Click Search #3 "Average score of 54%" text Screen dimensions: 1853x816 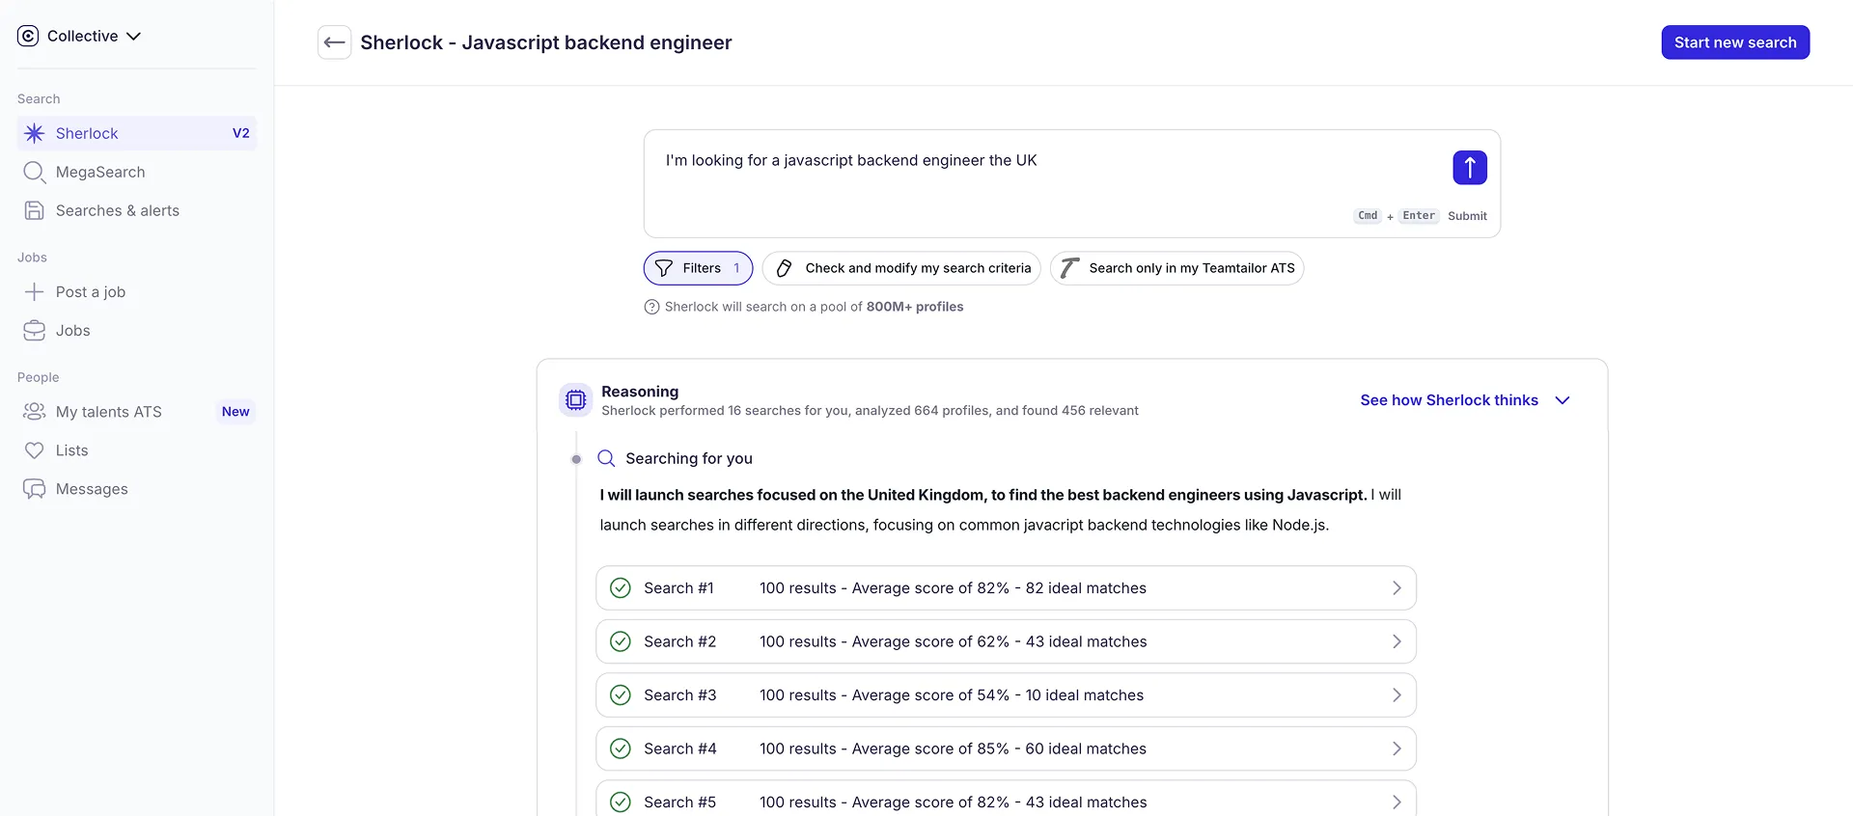[930, 695]
